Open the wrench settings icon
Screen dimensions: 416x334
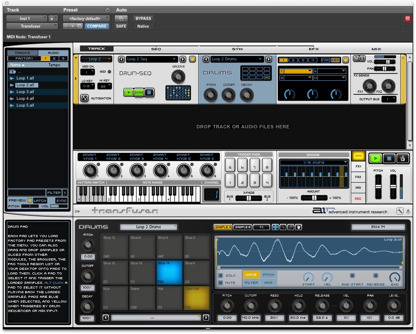[400, 211]
